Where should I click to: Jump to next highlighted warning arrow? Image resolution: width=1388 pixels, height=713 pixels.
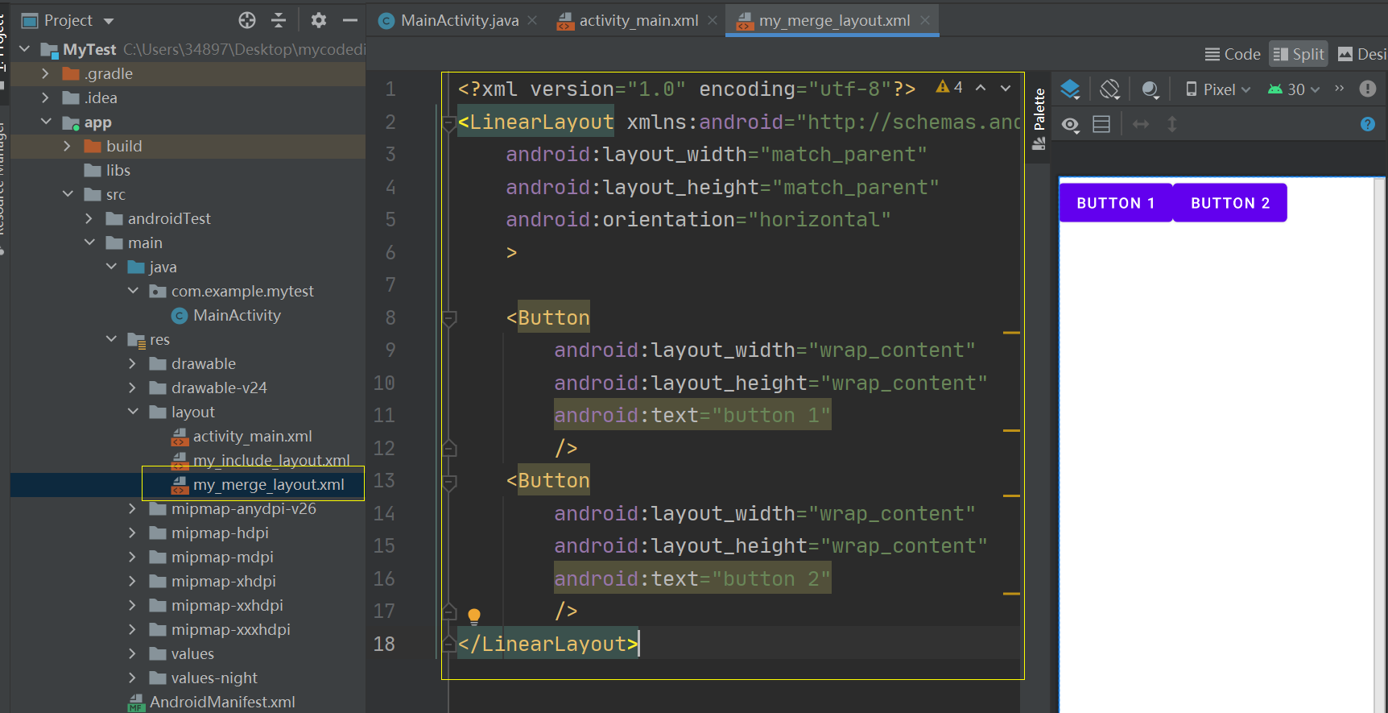(1006, 88)
